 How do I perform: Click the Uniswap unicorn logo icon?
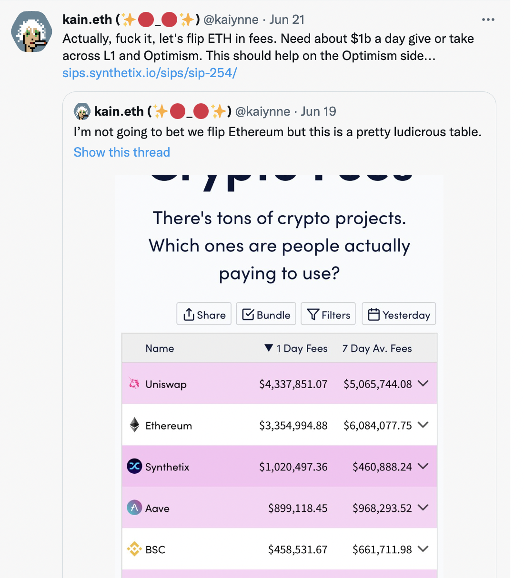pyautogui.click(x=134, y=384)
